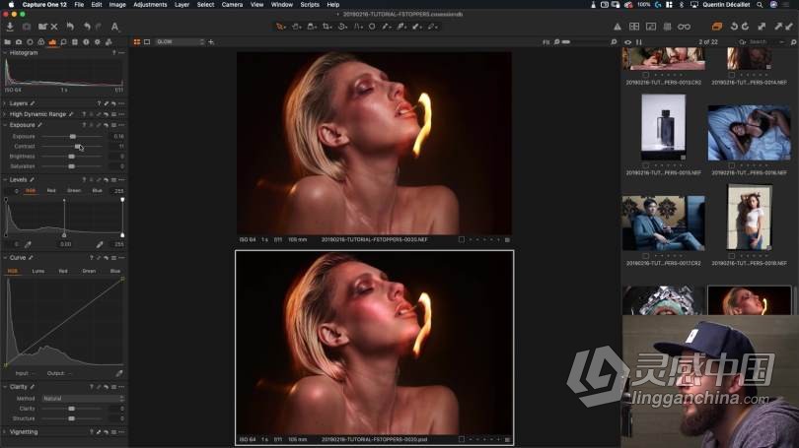The width and height of the screenshot is (799, 448).
Task: Open the Color tool tab
Action: click(41, 42)
